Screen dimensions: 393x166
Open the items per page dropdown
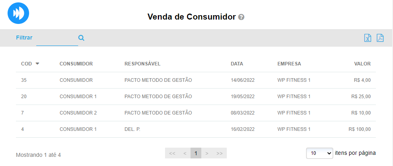pyautogui.click(x=319, y=153)
